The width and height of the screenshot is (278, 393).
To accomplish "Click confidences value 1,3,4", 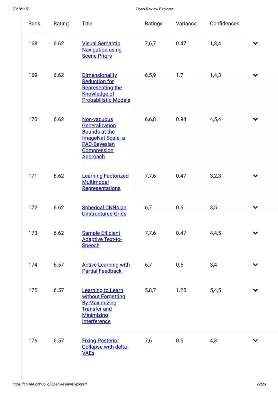I will [215, 43].
